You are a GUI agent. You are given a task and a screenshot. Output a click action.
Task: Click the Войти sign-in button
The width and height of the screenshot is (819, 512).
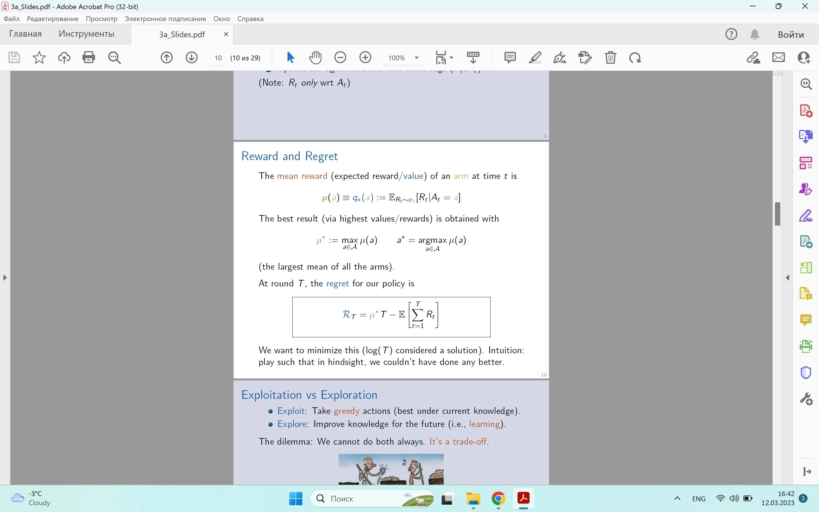pos(791,34)
